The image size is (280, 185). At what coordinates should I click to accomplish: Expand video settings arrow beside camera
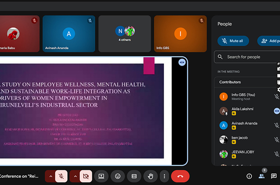click(74, 176)
